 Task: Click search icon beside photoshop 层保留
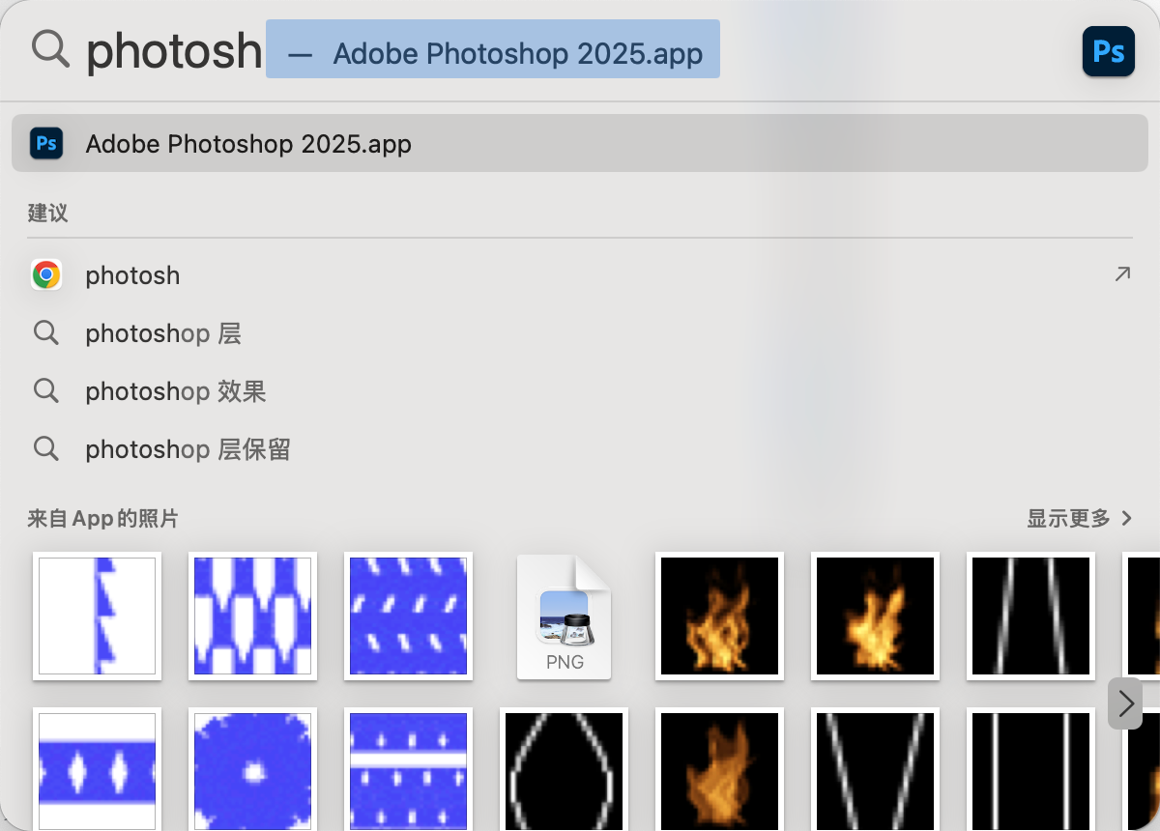(x=45, y=449)
